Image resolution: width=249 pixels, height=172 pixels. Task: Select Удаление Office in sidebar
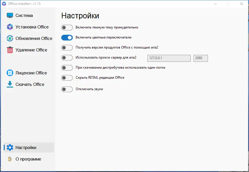29,50
